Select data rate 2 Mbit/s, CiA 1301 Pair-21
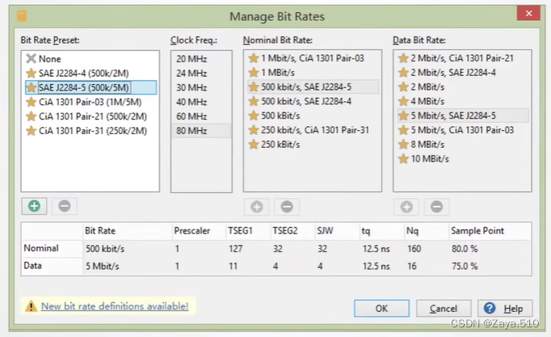Image resolution: width=551 pixels, height=337 pixels. click(x=462, y=58)
